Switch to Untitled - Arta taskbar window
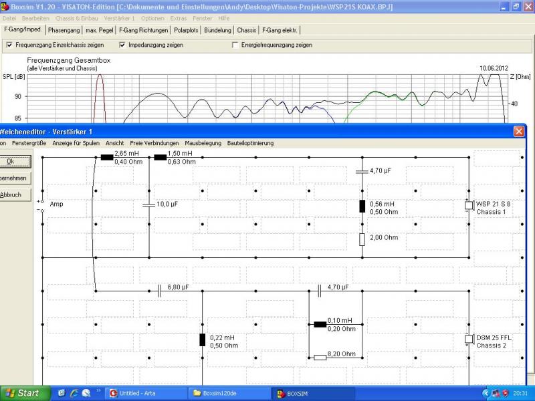The image size is (535, 401). [146, 393]
